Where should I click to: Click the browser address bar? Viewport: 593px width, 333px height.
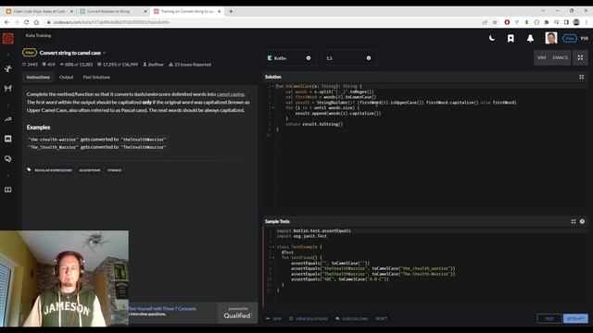pyautogui.click(x=265, y=22)
